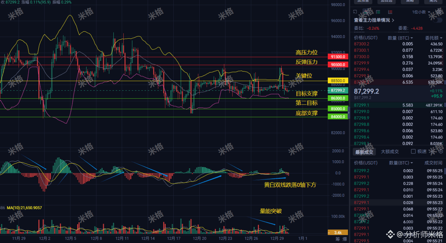Open the 1位小数 decimal precision dropdown

(x=421, y=12)
